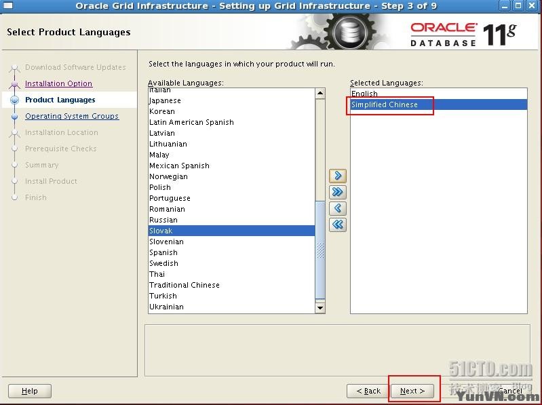Screen dimensions: 542x405
Task: Open the Installation Option step link
Action: 59,83
